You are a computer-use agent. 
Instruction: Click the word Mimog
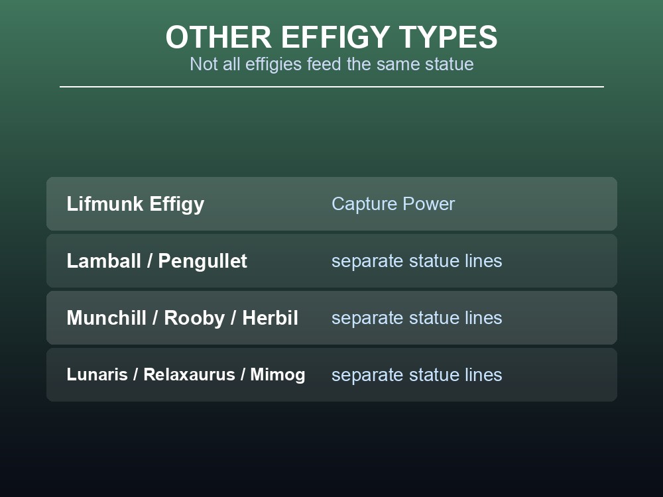coord(278,375)
